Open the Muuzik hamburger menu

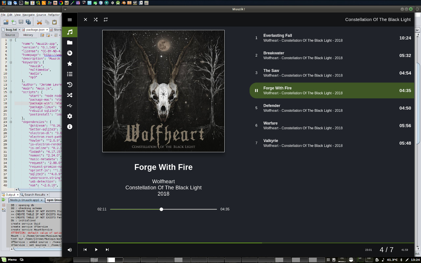[x=70, y=20]
